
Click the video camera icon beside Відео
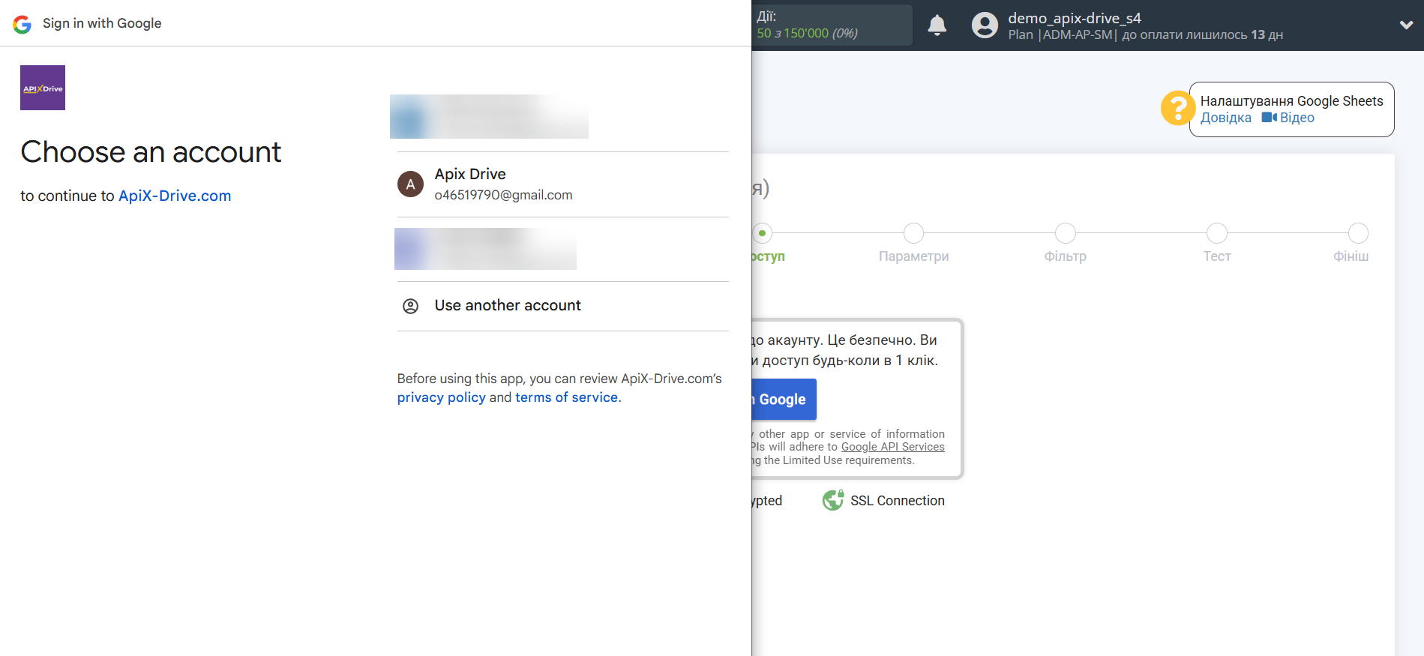point(1269,118)
